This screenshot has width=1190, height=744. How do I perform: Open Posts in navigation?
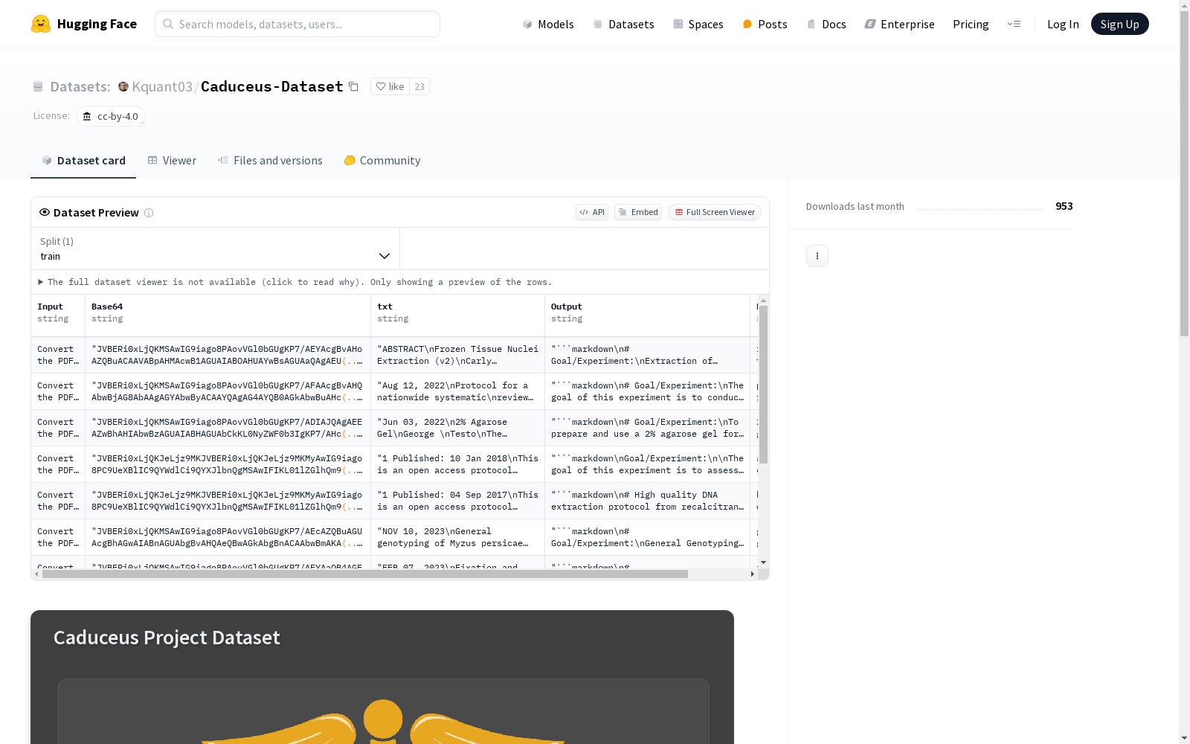[x=765, y=24]
